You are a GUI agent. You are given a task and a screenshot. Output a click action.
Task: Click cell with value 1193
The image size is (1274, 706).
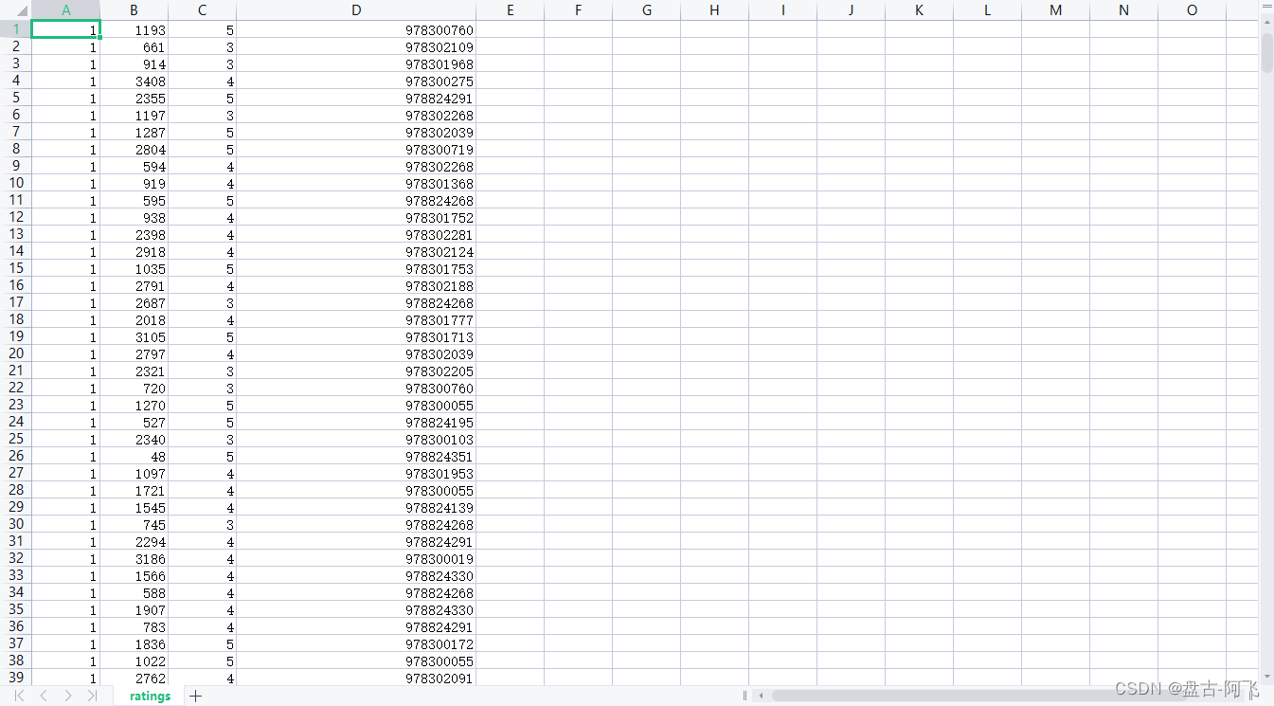(135, 30)
